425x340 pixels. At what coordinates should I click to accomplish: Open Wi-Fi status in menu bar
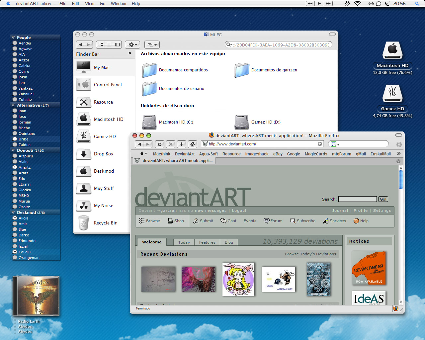click(358, 4)
